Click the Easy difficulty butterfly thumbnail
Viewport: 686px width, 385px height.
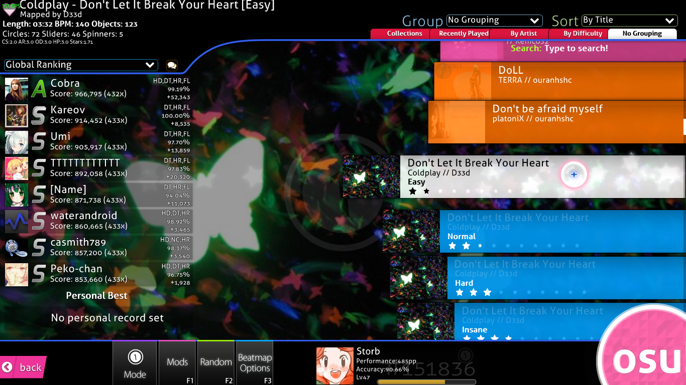click(x=372, y=176)
